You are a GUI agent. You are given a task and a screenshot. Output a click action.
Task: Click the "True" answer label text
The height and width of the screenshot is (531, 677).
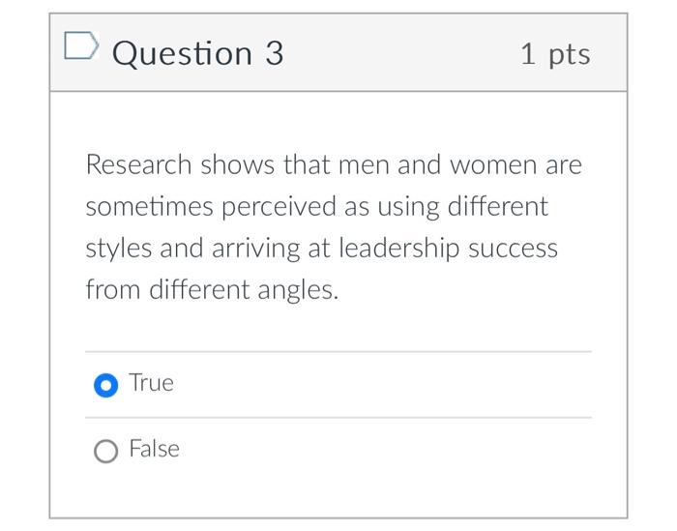click(x=152, y=383)
